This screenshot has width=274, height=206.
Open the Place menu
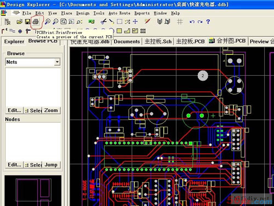click(x=66, y=13)
